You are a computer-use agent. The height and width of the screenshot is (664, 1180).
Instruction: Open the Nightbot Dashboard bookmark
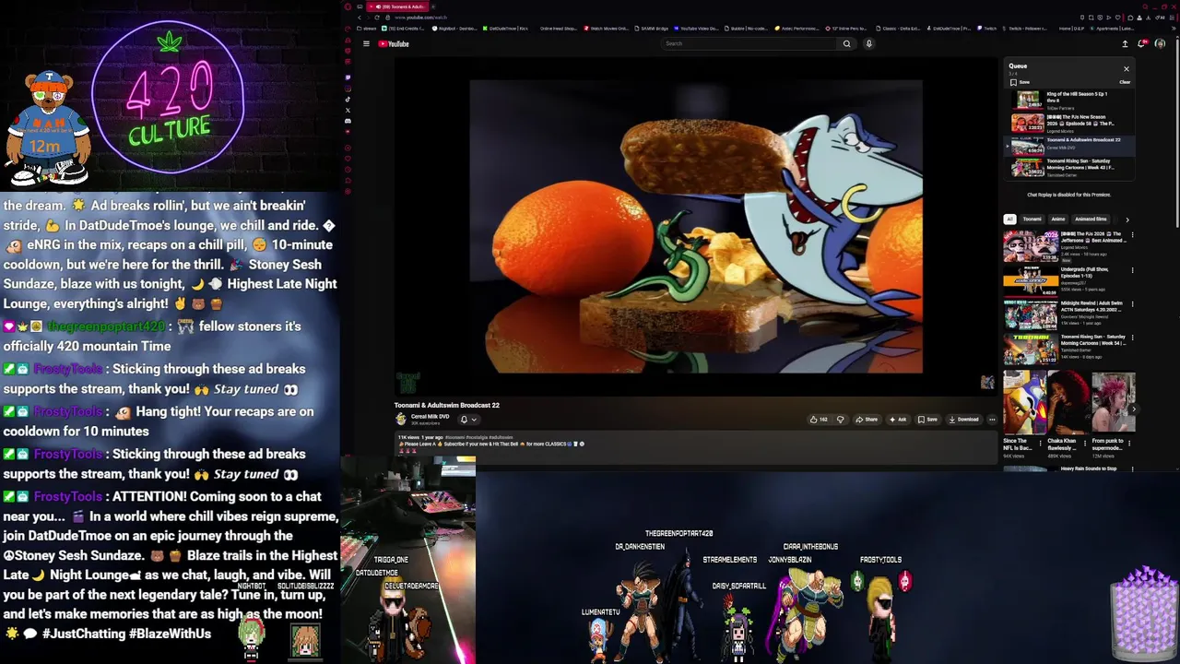[x=454, y=29]
